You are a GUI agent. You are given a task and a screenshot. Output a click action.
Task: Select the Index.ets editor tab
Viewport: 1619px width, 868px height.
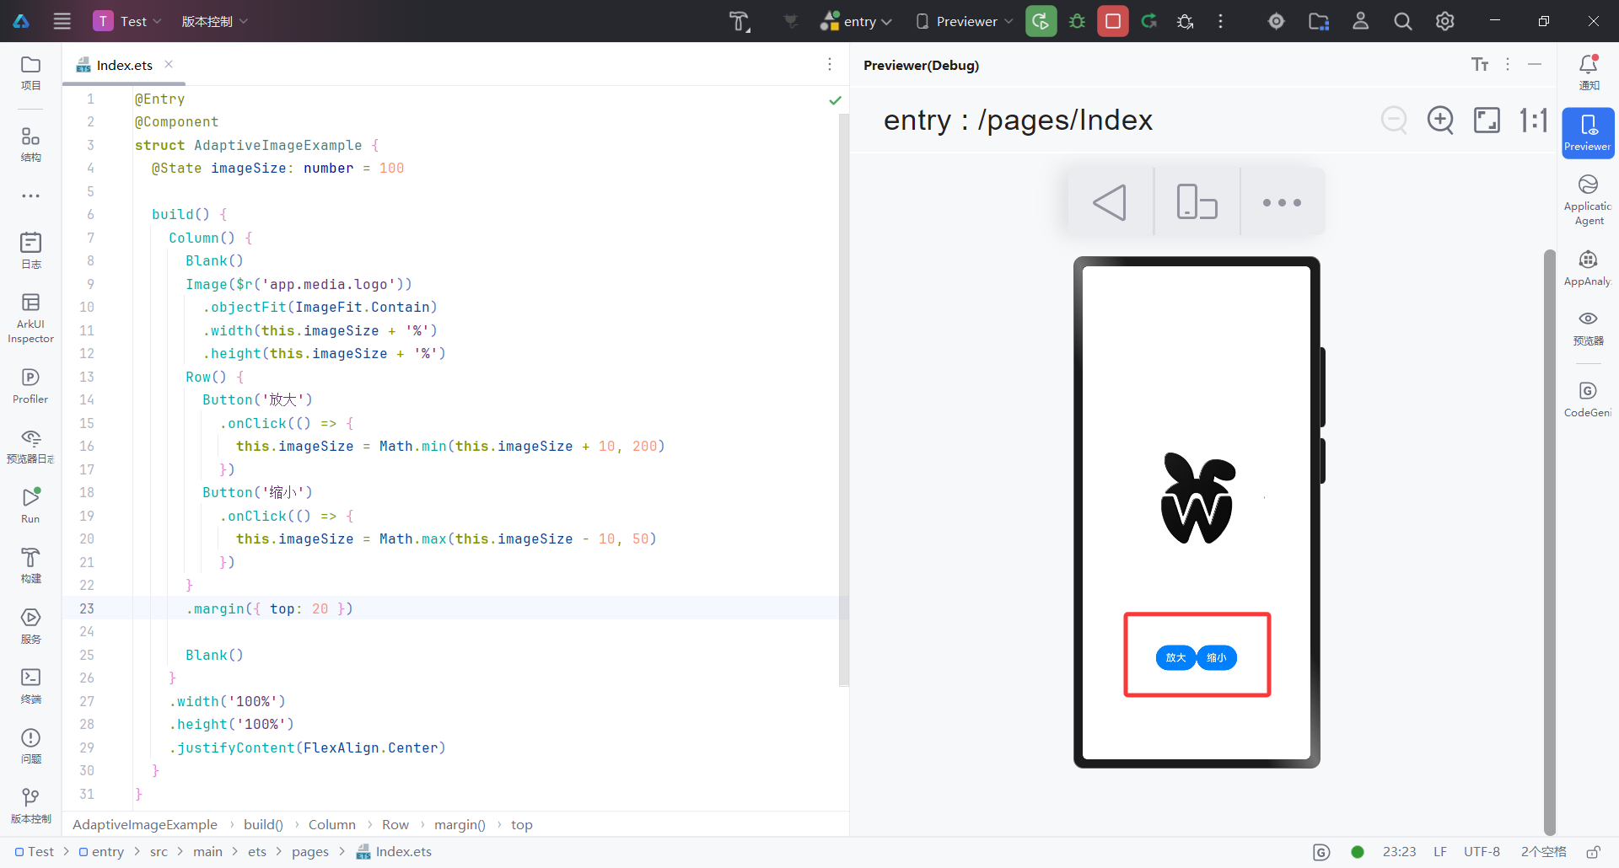[124, 65]
